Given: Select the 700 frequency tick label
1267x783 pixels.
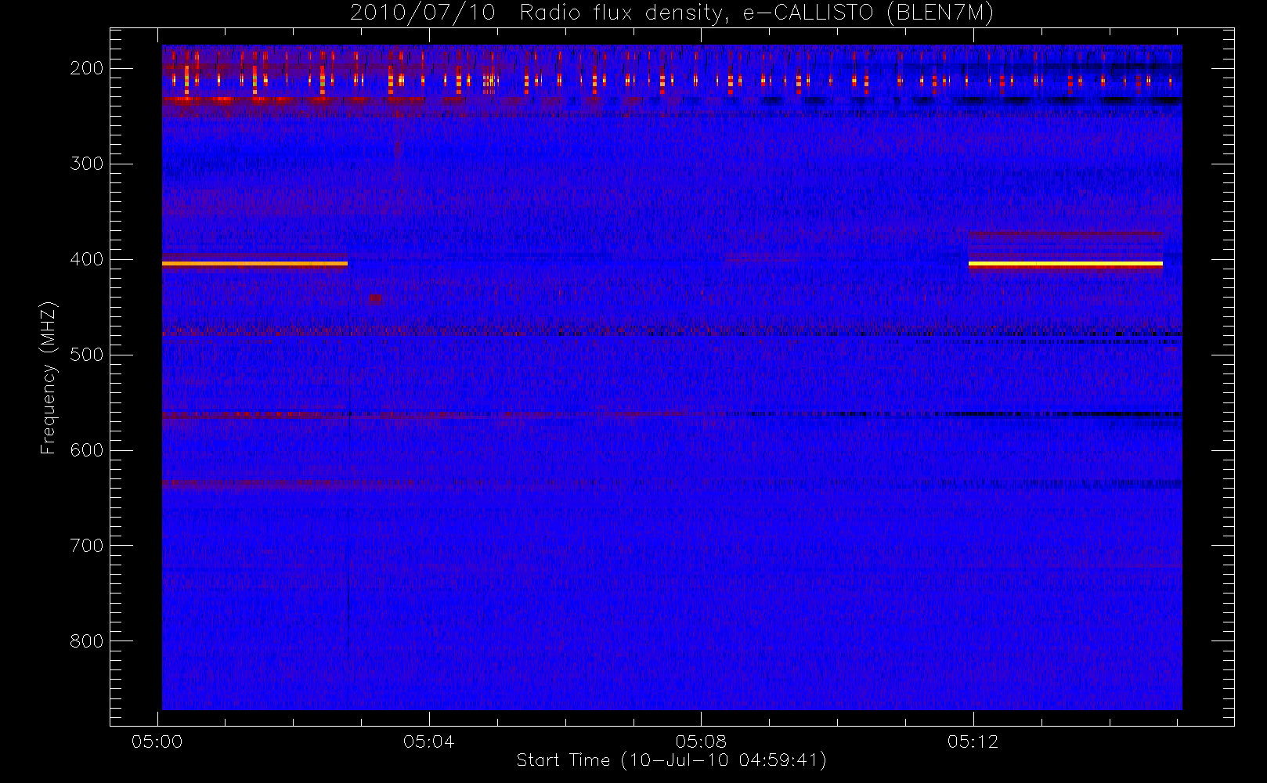Looking at the screenshot, I should point(86,546).
